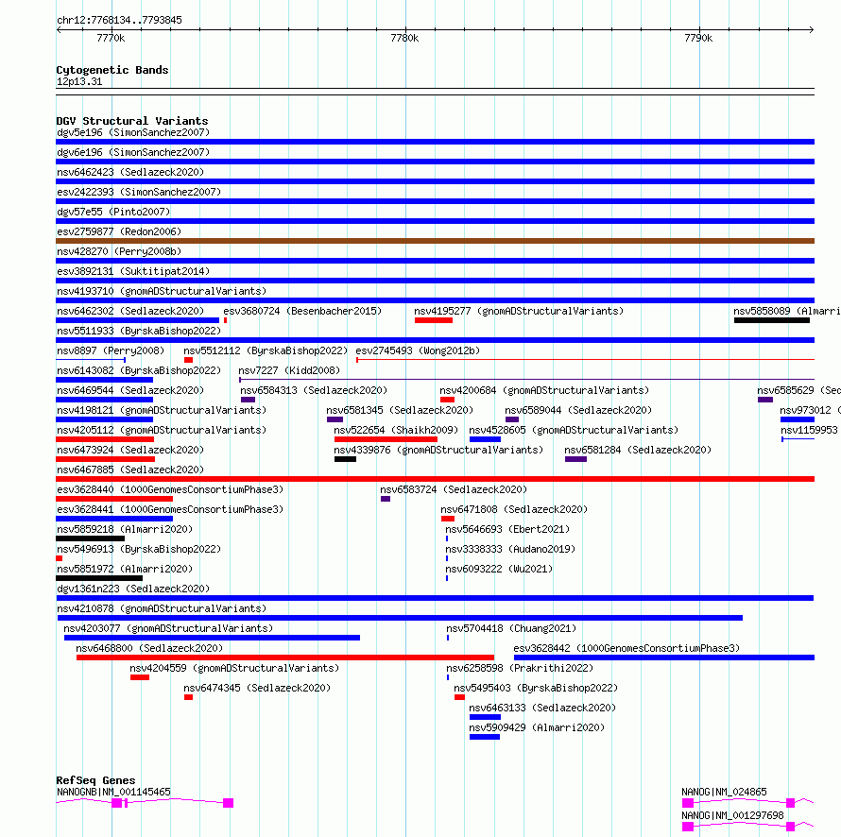
Task: Select nsv6589044 (Sedlazeck2020) label
Action: [578, 410]
